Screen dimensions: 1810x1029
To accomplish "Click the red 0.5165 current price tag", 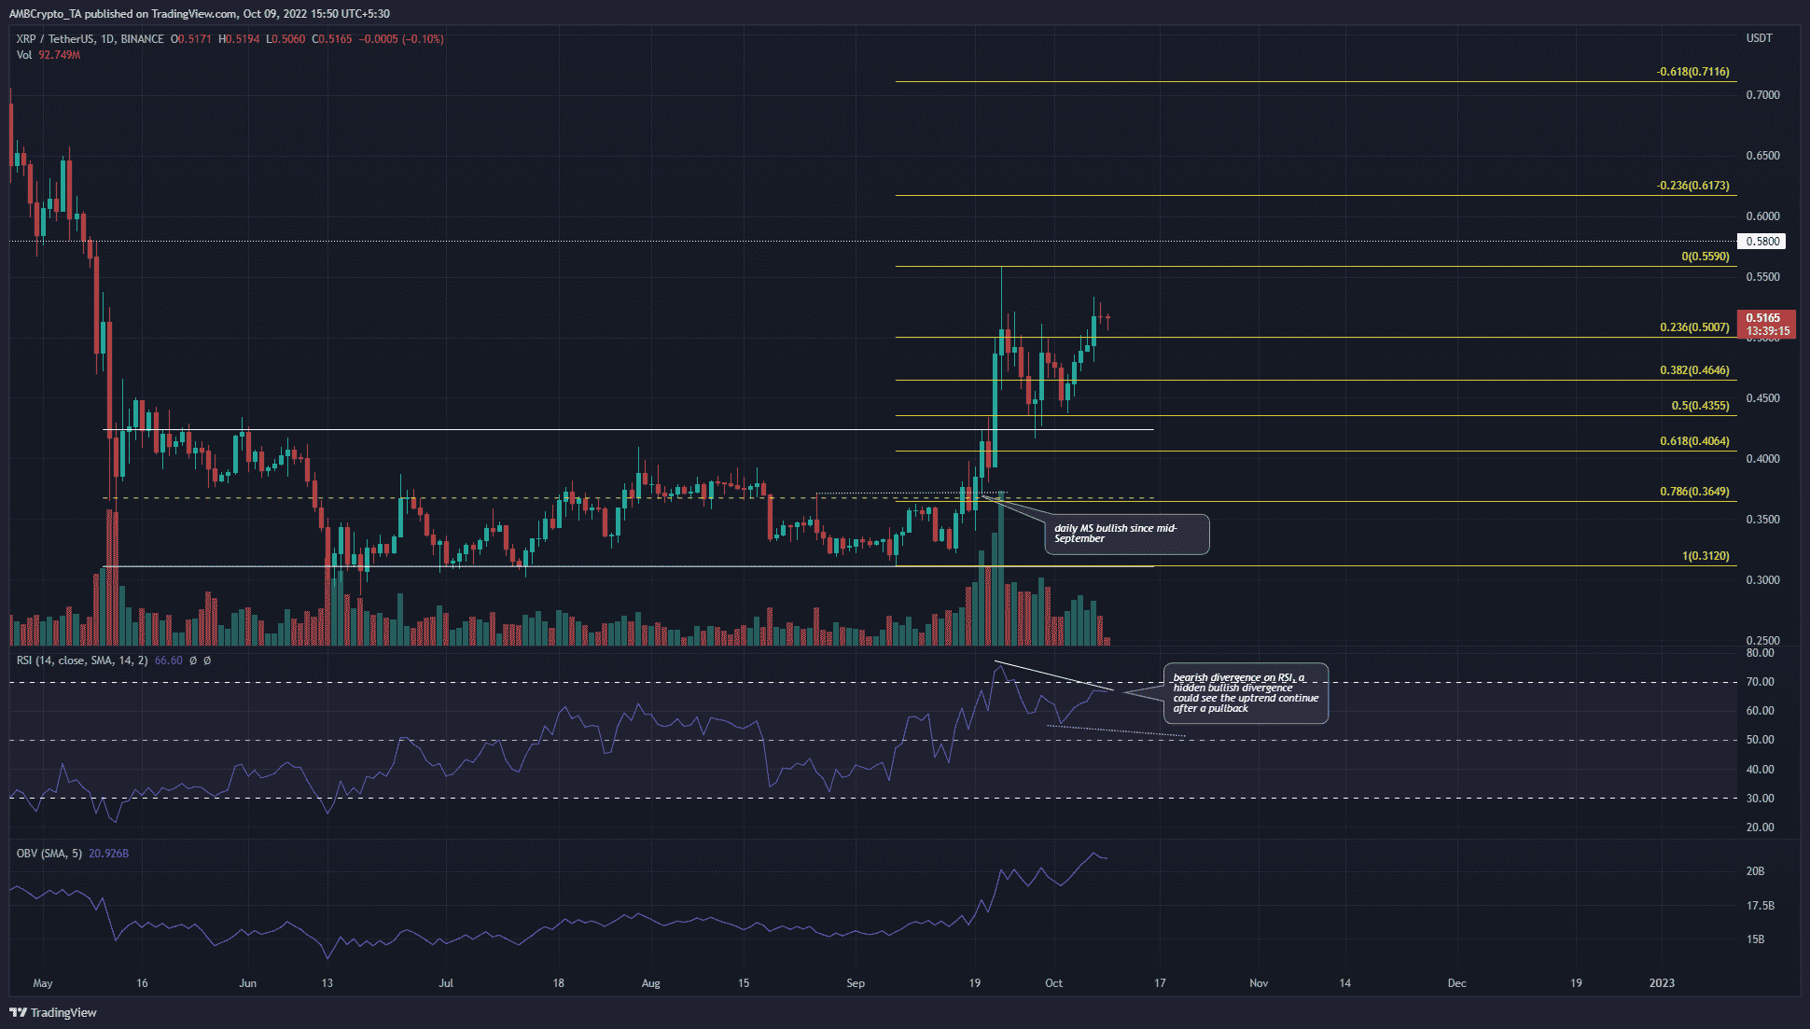I will click(1765, 324).
